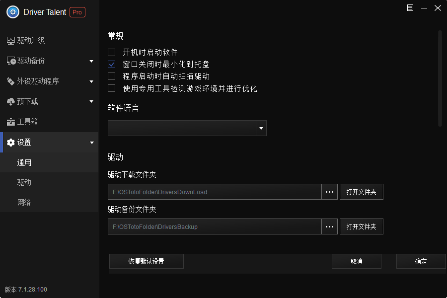
Task: Click the red Pro badge
Action: tap(77, 12)
